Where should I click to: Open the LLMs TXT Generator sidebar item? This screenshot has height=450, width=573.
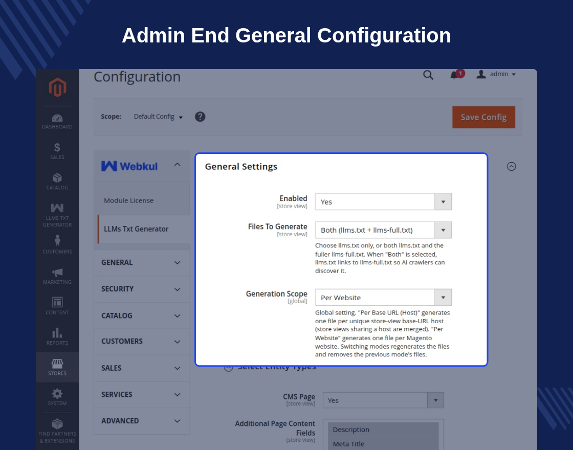57,215
